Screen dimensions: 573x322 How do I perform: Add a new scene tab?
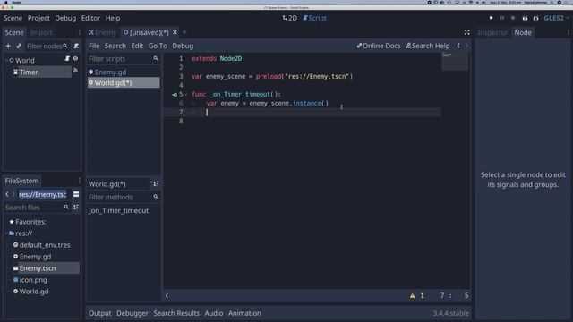click(x=184, y=32)
